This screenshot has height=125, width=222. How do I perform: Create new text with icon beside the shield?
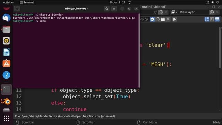point(157,19)
